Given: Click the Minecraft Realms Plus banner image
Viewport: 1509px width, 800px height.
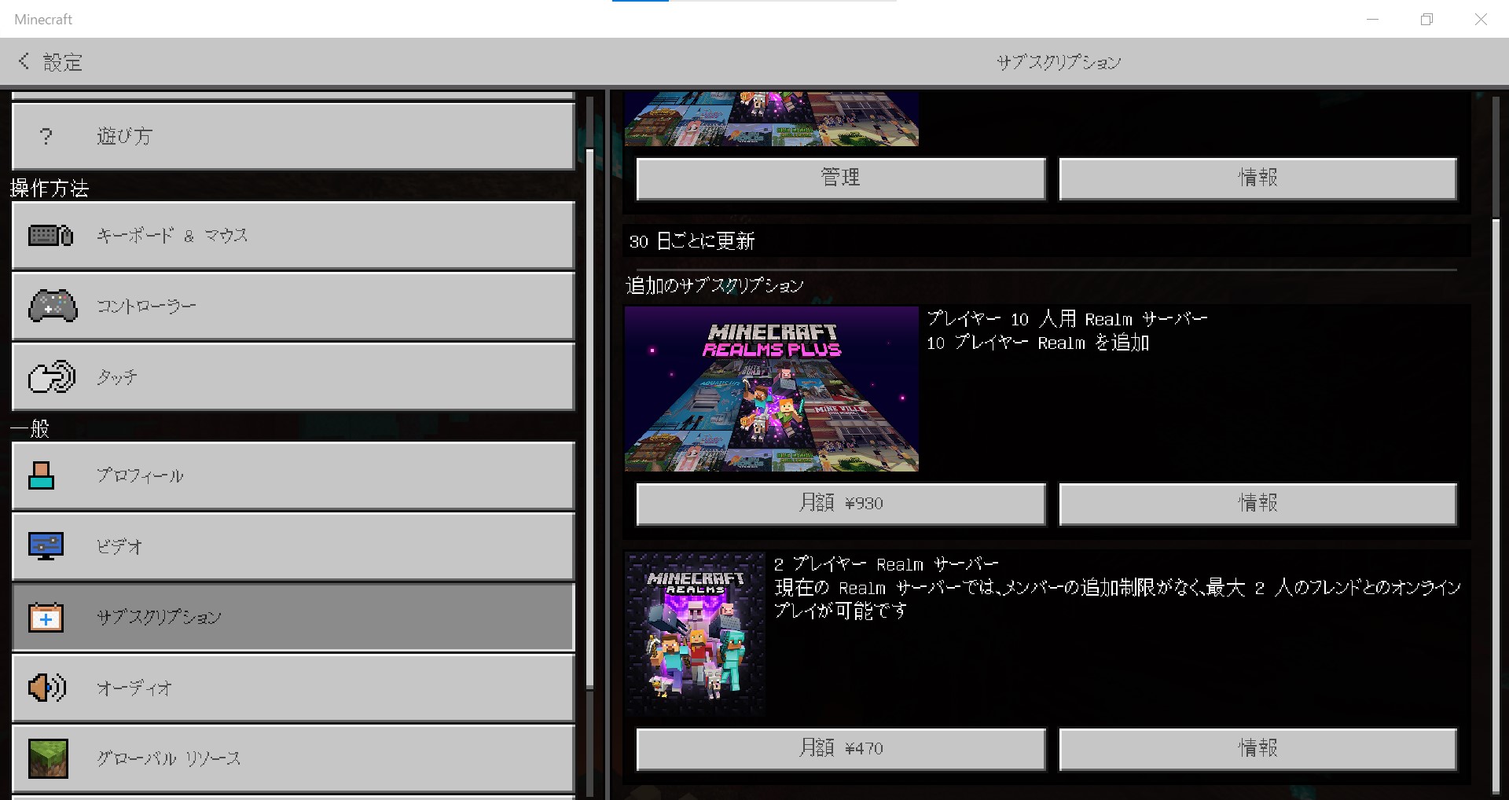Looking at the screenshot, I should [x=771, y=389].
